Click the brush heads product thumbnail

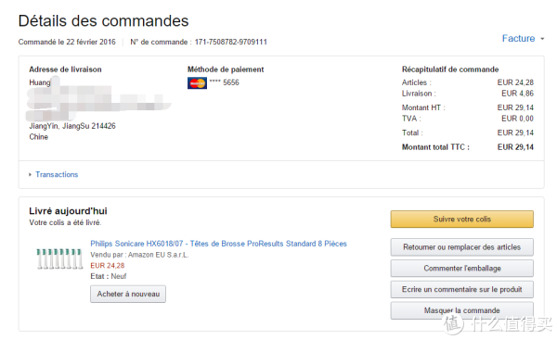click(x=59, y=258)
